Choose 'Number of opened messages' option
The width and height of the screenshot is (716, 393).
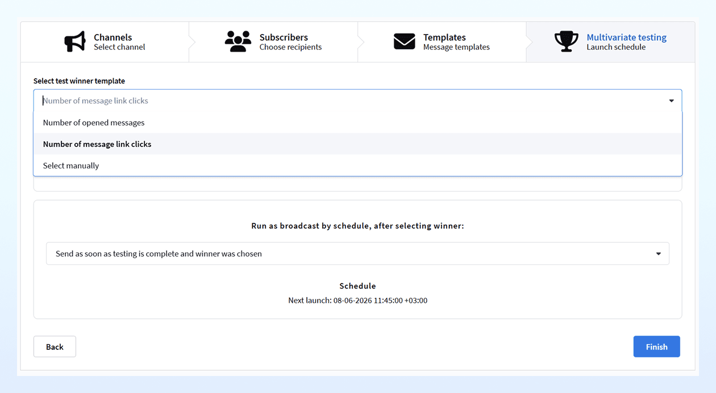point(357,122)
